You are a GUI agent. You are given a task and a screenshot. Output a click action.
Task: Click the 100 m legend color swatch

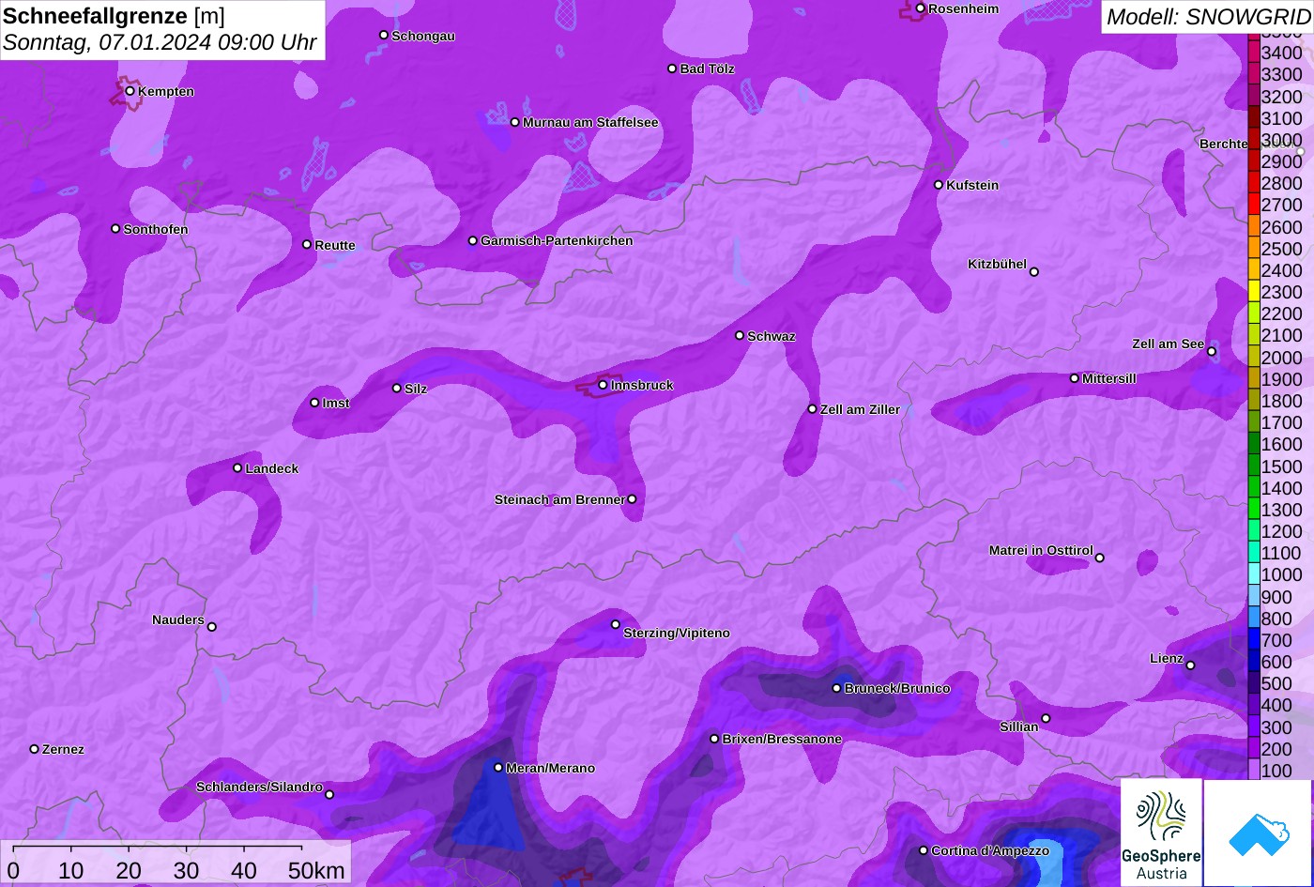(1253, 771)
